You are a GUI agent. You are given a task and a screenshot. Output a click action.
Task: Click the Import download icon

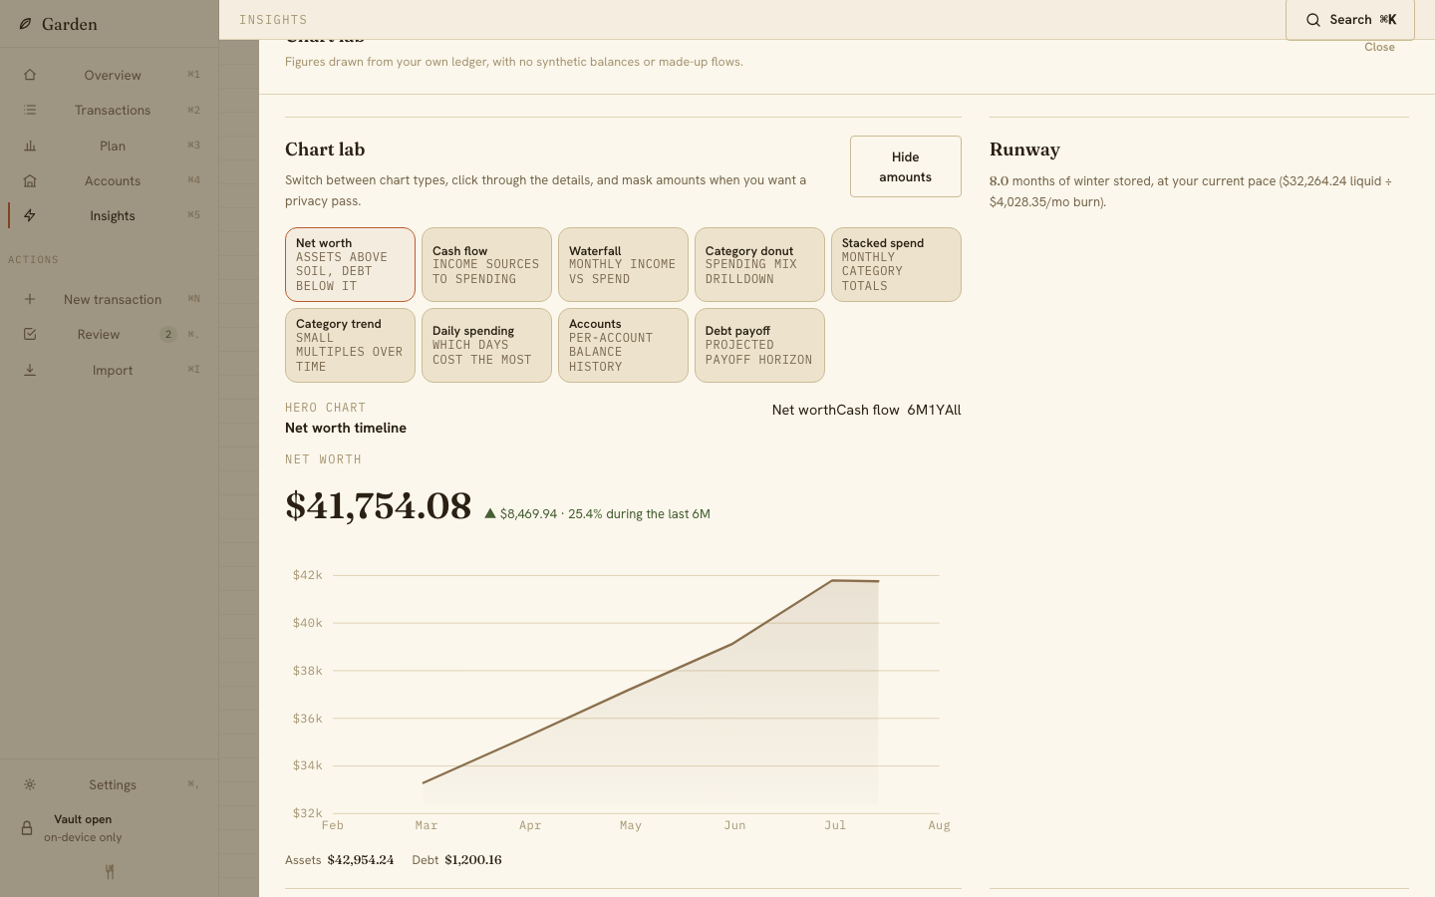30,370
